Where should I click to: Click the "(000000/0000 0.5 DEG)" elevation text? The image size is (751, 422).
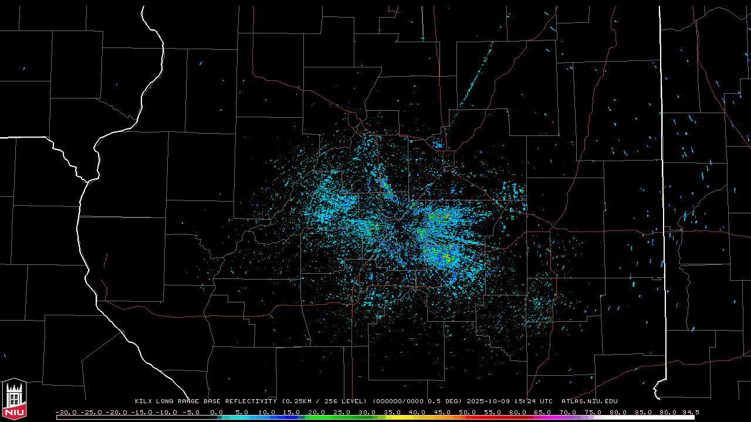click(x=417, y=401)
